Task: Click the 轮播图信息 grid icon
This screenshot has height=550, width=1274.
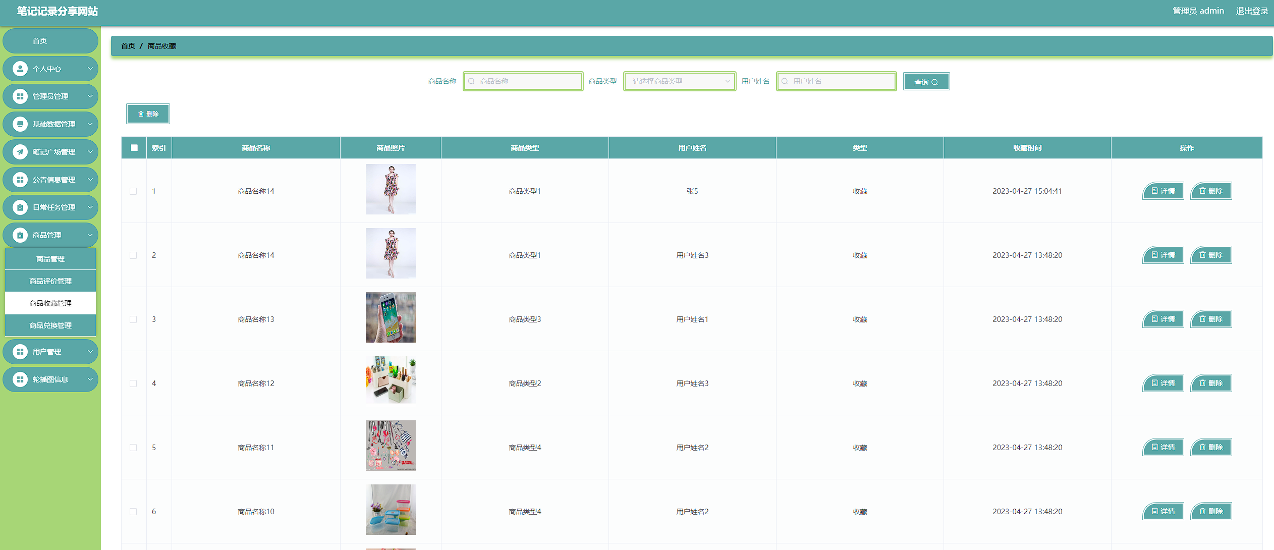Action: [x=20, y=379]
